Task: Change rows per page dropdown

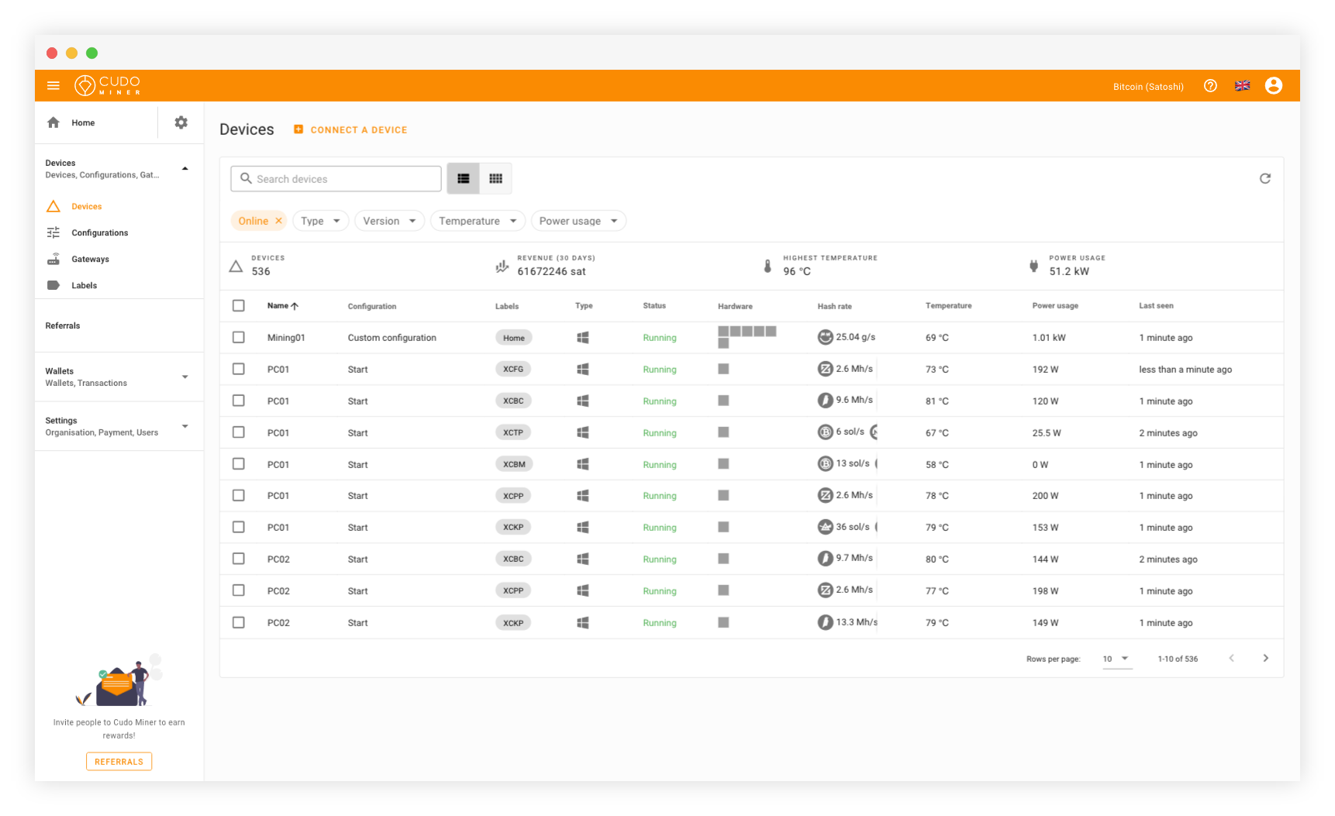Action: click(1116, 659)
